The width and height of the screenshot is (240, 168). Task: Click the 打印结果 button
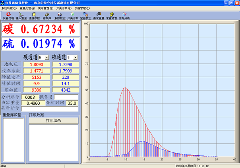(53, 120)
